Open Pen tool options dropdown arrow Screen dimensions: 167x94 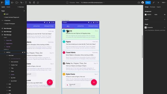23,3
